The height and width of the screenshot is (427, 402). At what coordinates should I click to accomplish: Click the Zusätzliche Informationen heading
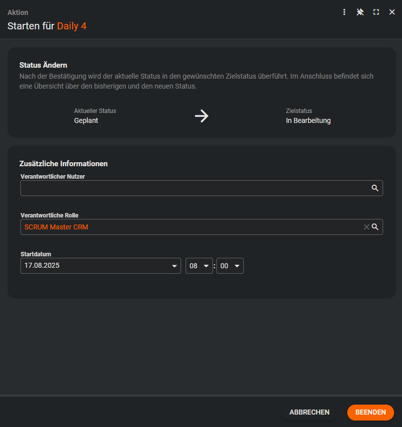64,163
